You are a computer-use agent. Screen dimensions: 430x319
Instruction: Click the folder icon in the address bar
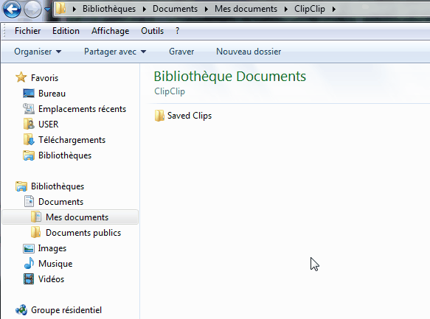(x=61, y=9)
